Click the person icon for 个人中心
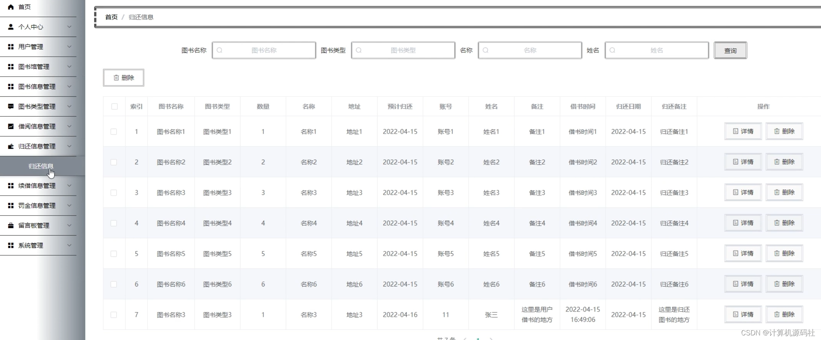This screenshot has width=821, height=340. (x=11, y=27)
